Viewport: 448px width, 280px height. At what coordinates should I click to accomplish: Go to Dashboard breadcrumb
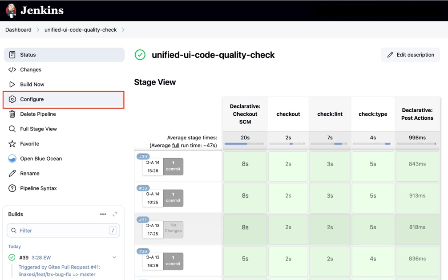point(18,30)
